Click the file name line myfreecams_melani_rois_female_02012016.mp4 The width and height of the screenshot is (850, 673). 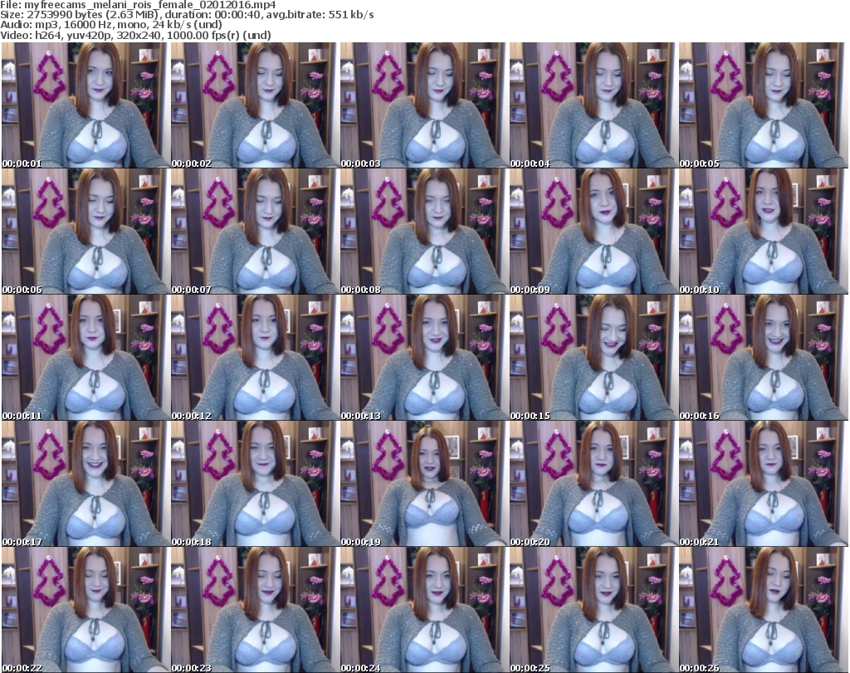pyautogui.click(x=139, y=5)
